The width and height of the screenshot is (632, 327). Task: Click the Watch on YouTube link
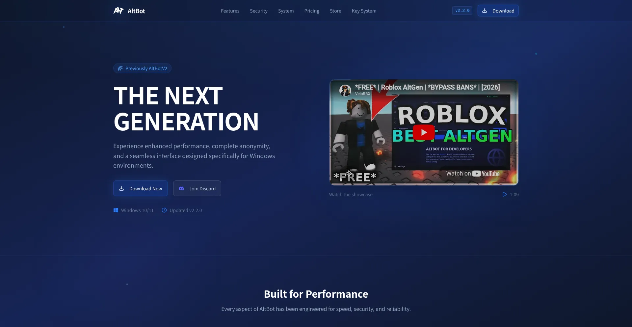click(473, 174)
